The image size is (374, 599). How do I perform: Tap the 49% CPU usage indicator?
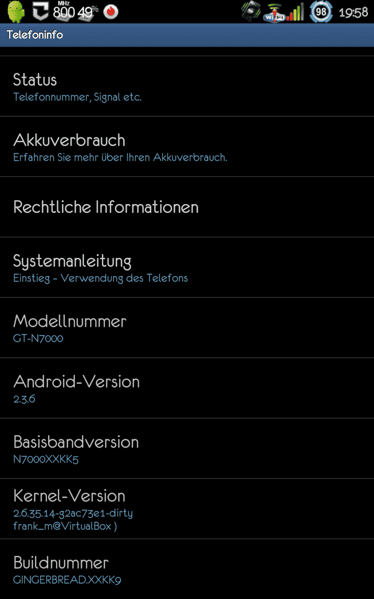click(x=88, y=12)
